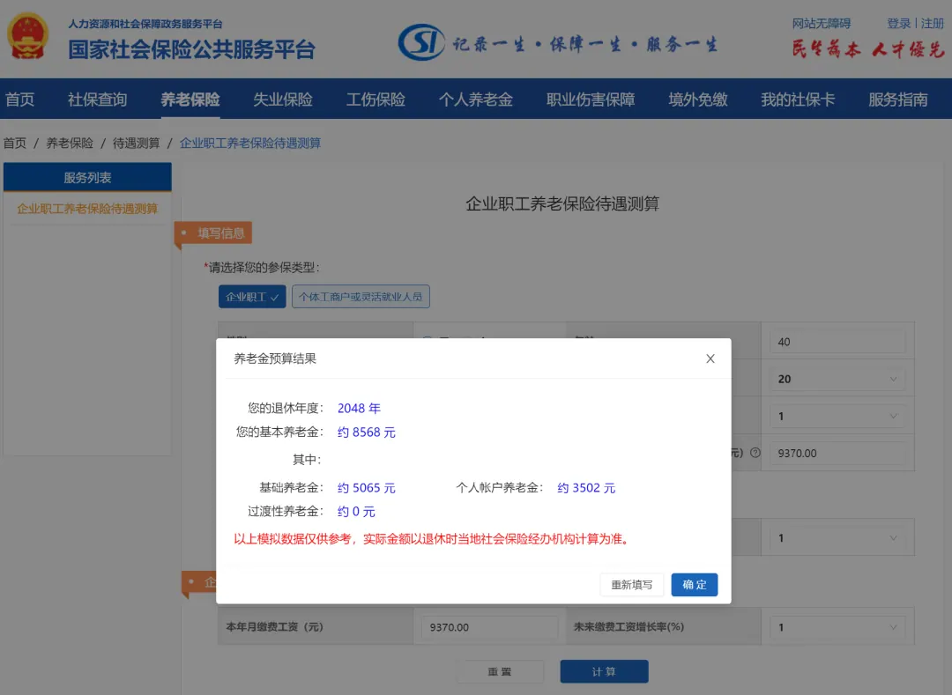
Task: Open the 工伤保险 nav menu
Action: 376,99
